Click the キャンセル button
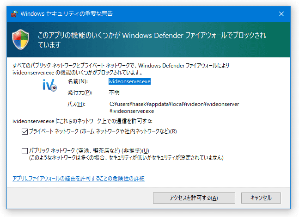This screenshot has height=217, width=299. 261,198
